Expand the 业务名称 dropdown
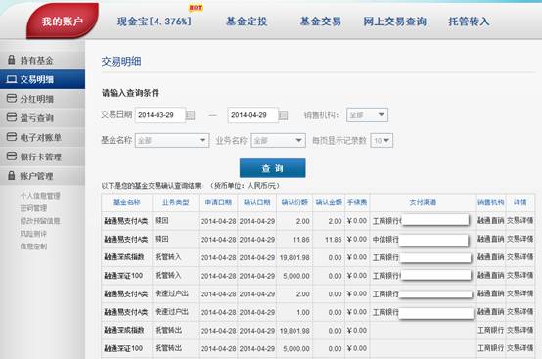 pos(278,140)
